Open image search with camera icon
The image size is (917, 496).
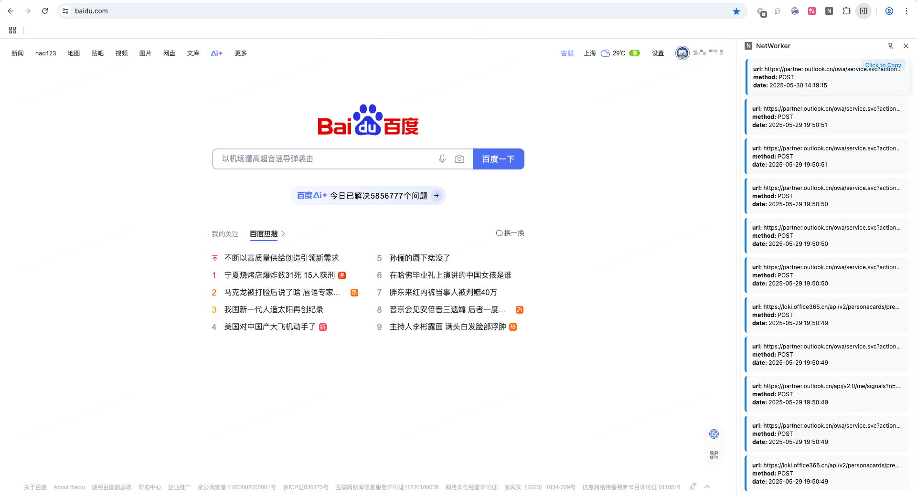[x=459, y=159]
